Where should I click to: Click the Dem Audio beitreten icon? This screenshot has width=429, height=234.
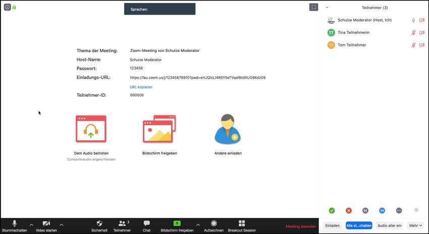tap(91, 129)
